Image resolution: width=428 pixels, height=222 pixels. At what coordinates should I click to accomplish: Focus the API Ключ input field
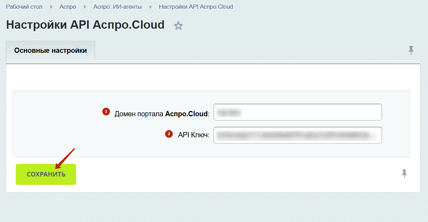(x=297, y=135)
